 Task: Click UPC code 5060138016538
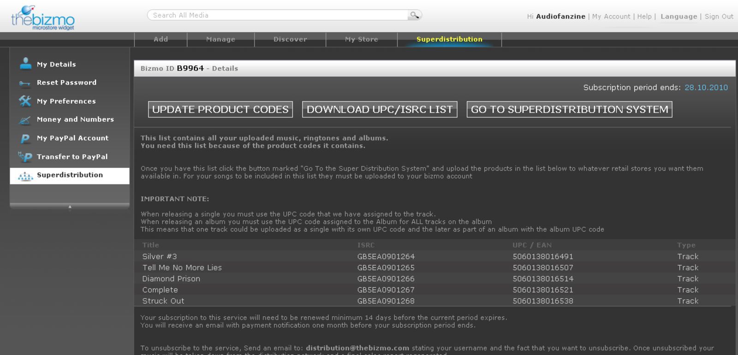(x=543, y=301)
